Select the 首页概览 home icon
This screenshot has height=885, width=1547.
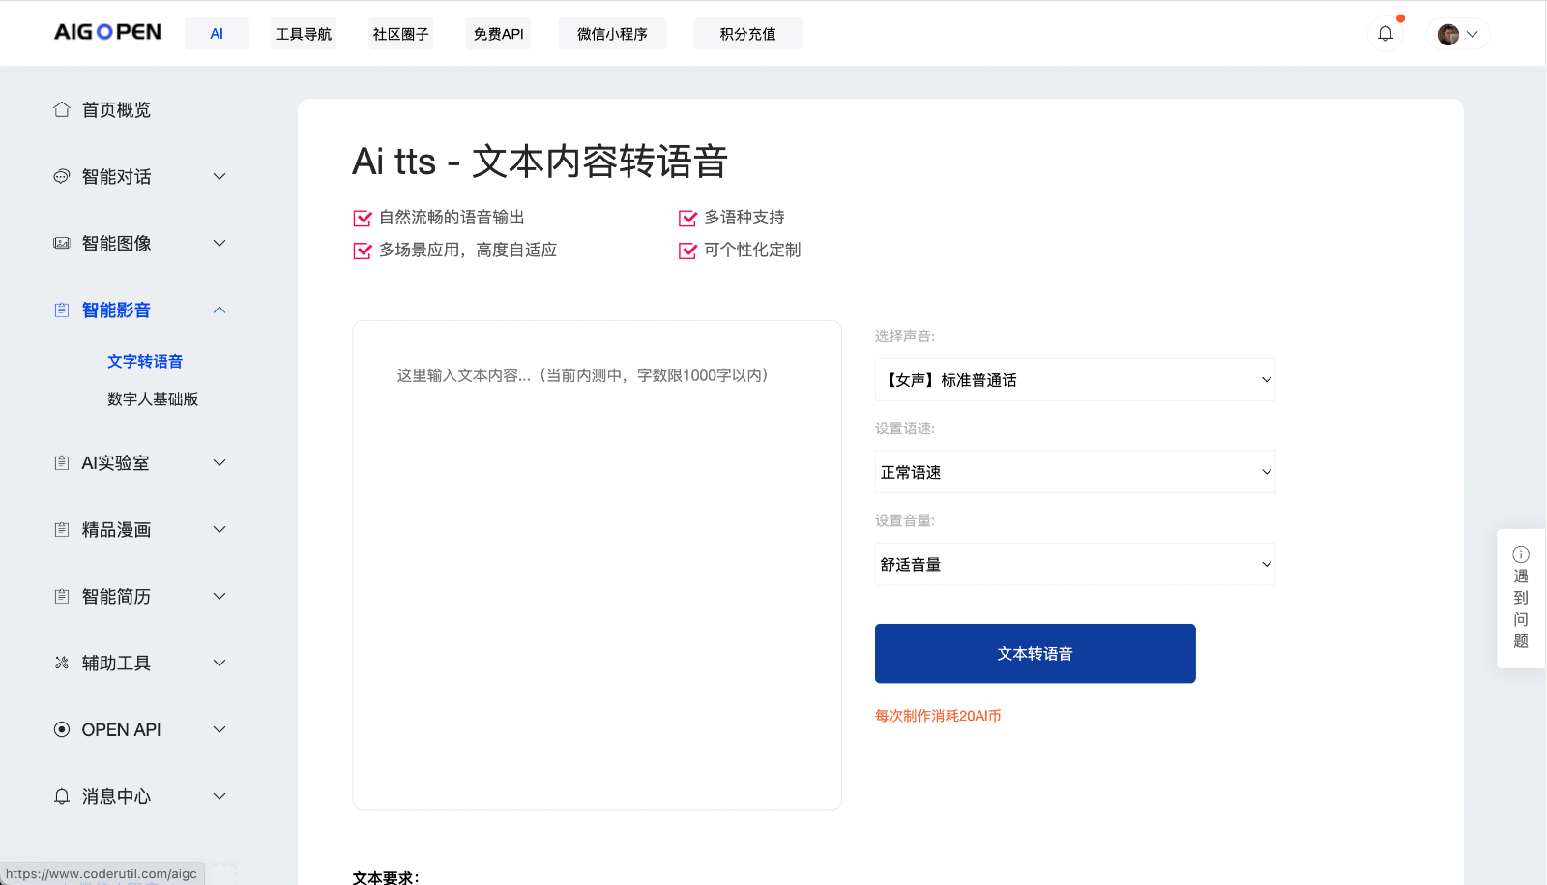pos(61,109)
